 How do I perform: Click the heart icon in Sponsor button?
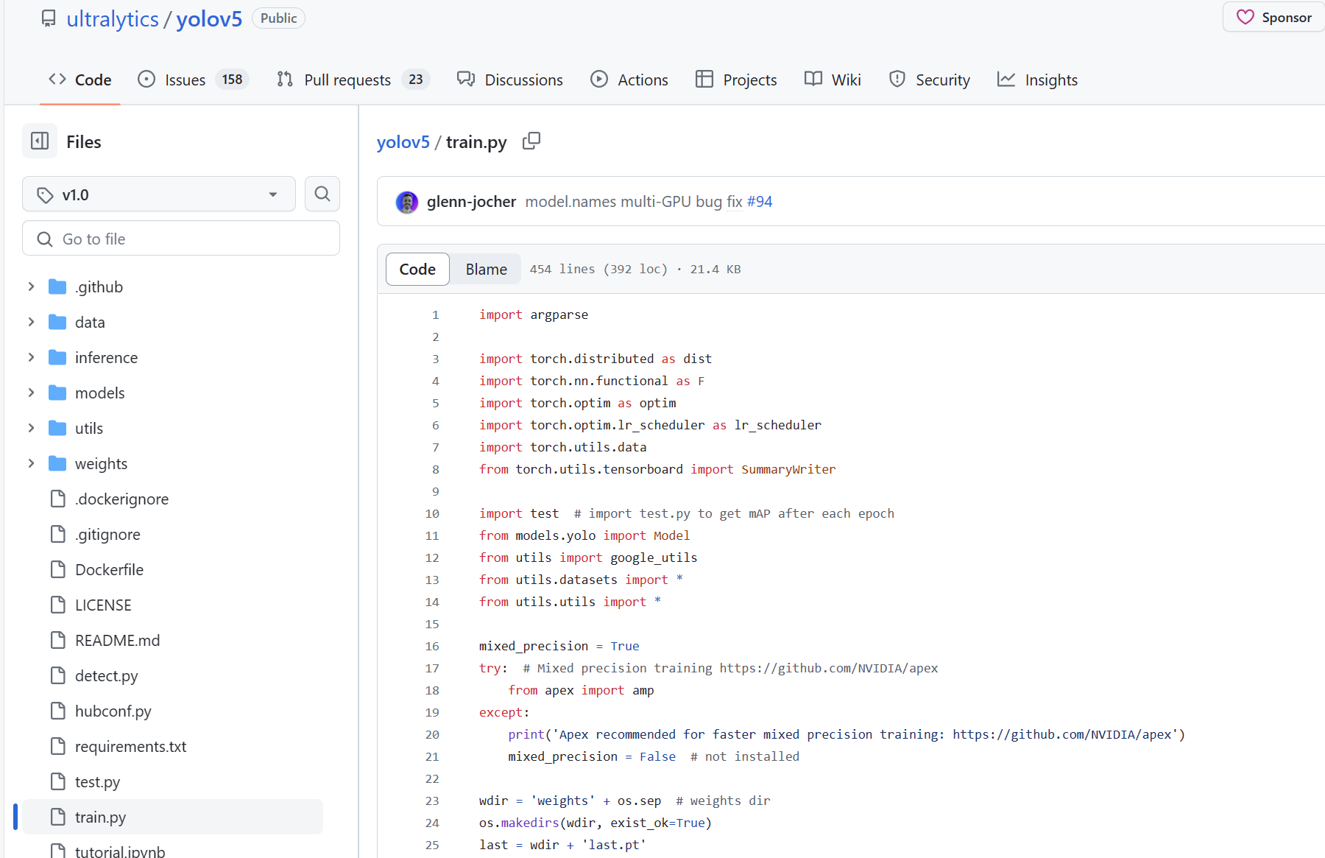pyautogui.click(x=1245, y=17)
